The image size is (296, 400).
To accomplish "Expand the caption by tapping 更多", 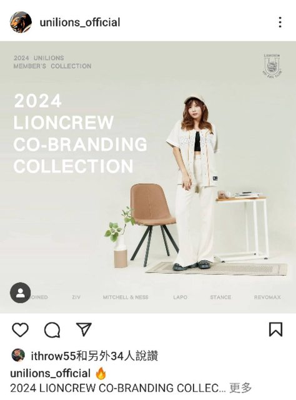I will (x=240, y=388).
